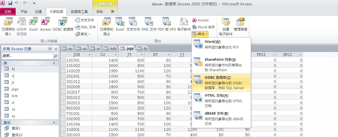Viewport: 338px width, 137px height.
Task: Import from Excel in import group
Action: pos(33,24)
